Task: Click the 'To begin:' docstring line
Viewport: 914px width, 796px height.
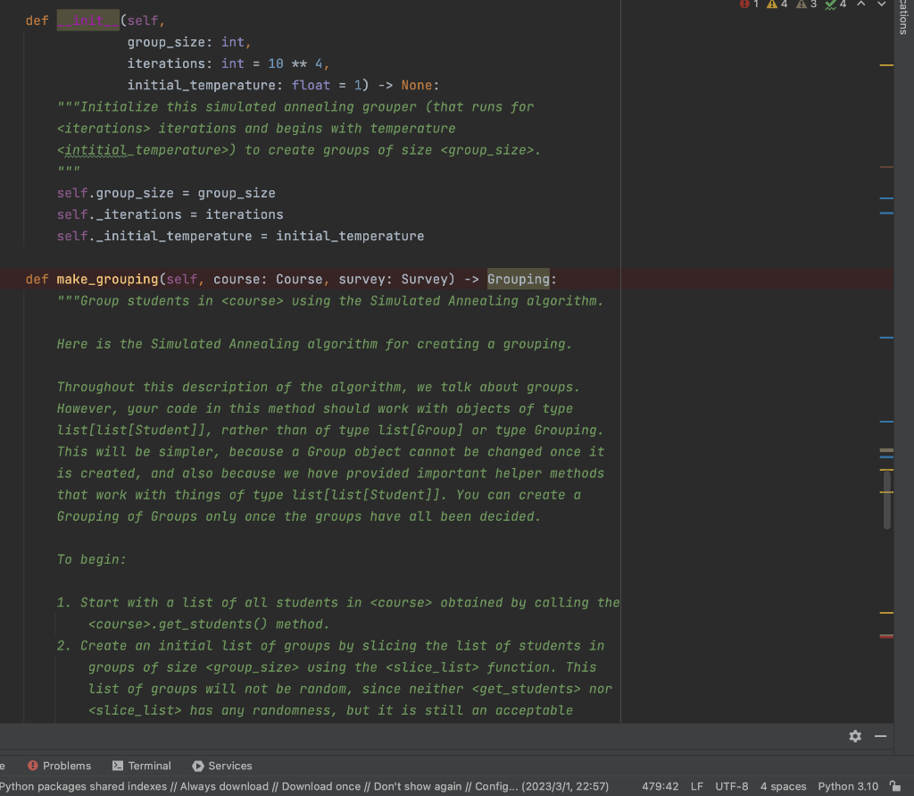Action: pyautogui.click(x=92, y=559)
